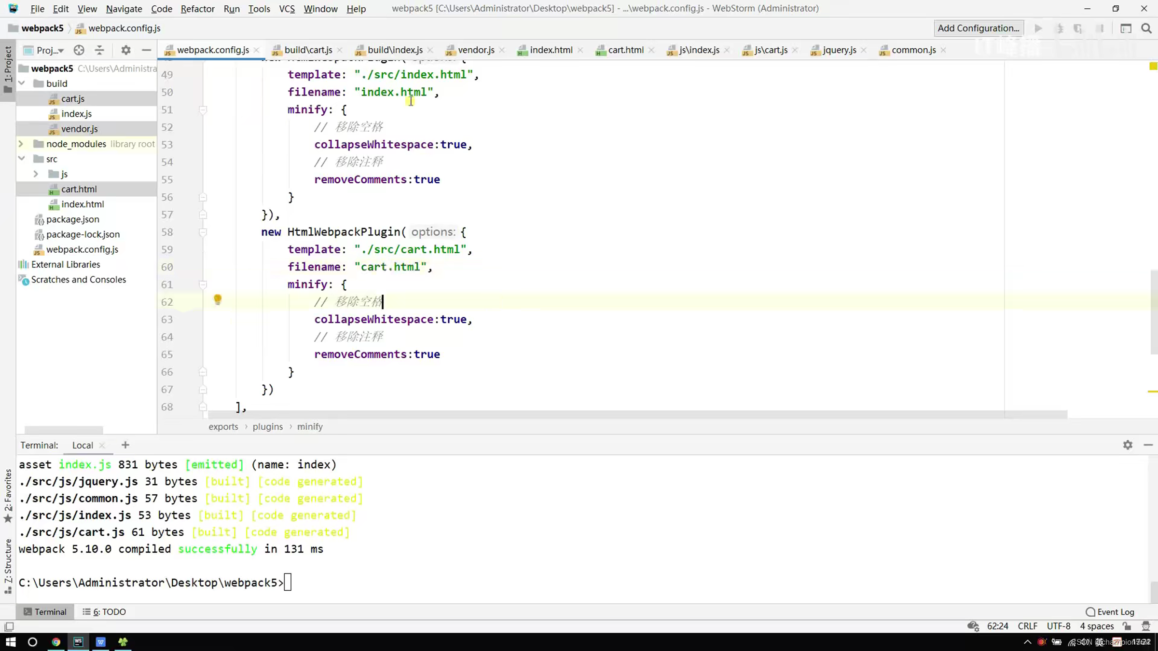The image size is (1158, 651).
Task: Click the collapse all icon in Project panel
Action: 99,50
